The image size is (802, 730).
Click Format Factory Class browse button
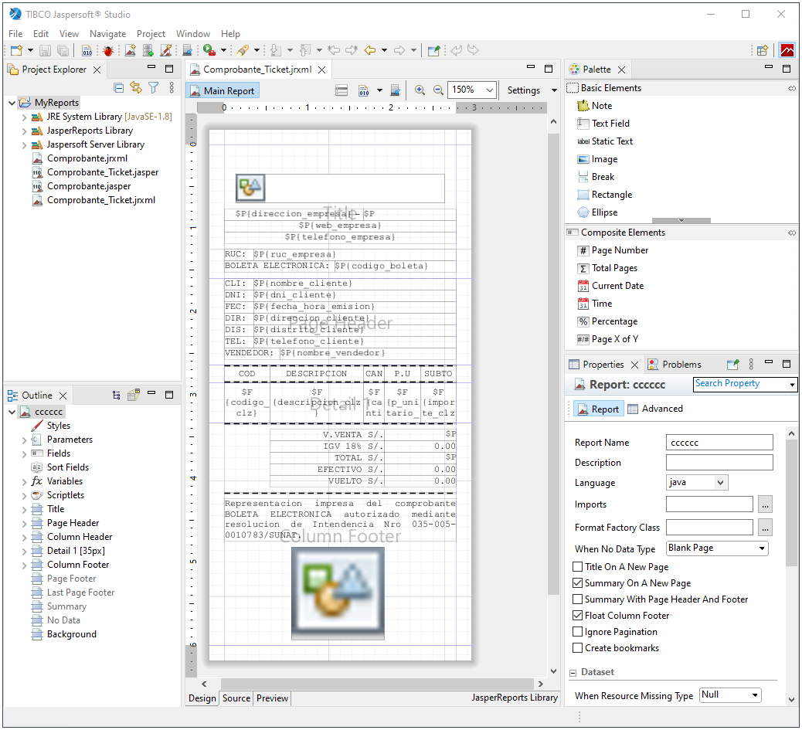[765, 528]
